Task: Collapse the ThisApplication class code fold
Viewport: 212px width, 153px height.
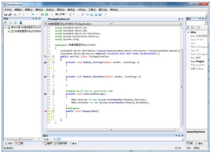Action: pyautogui.click(x=53, y=56)
